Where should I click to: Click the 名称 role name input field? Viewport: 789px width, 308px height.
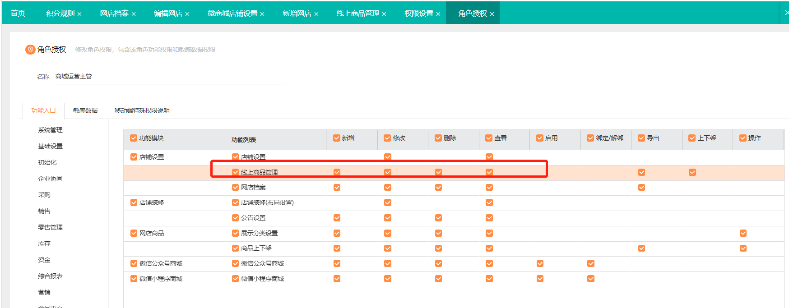tap(169, 77)
